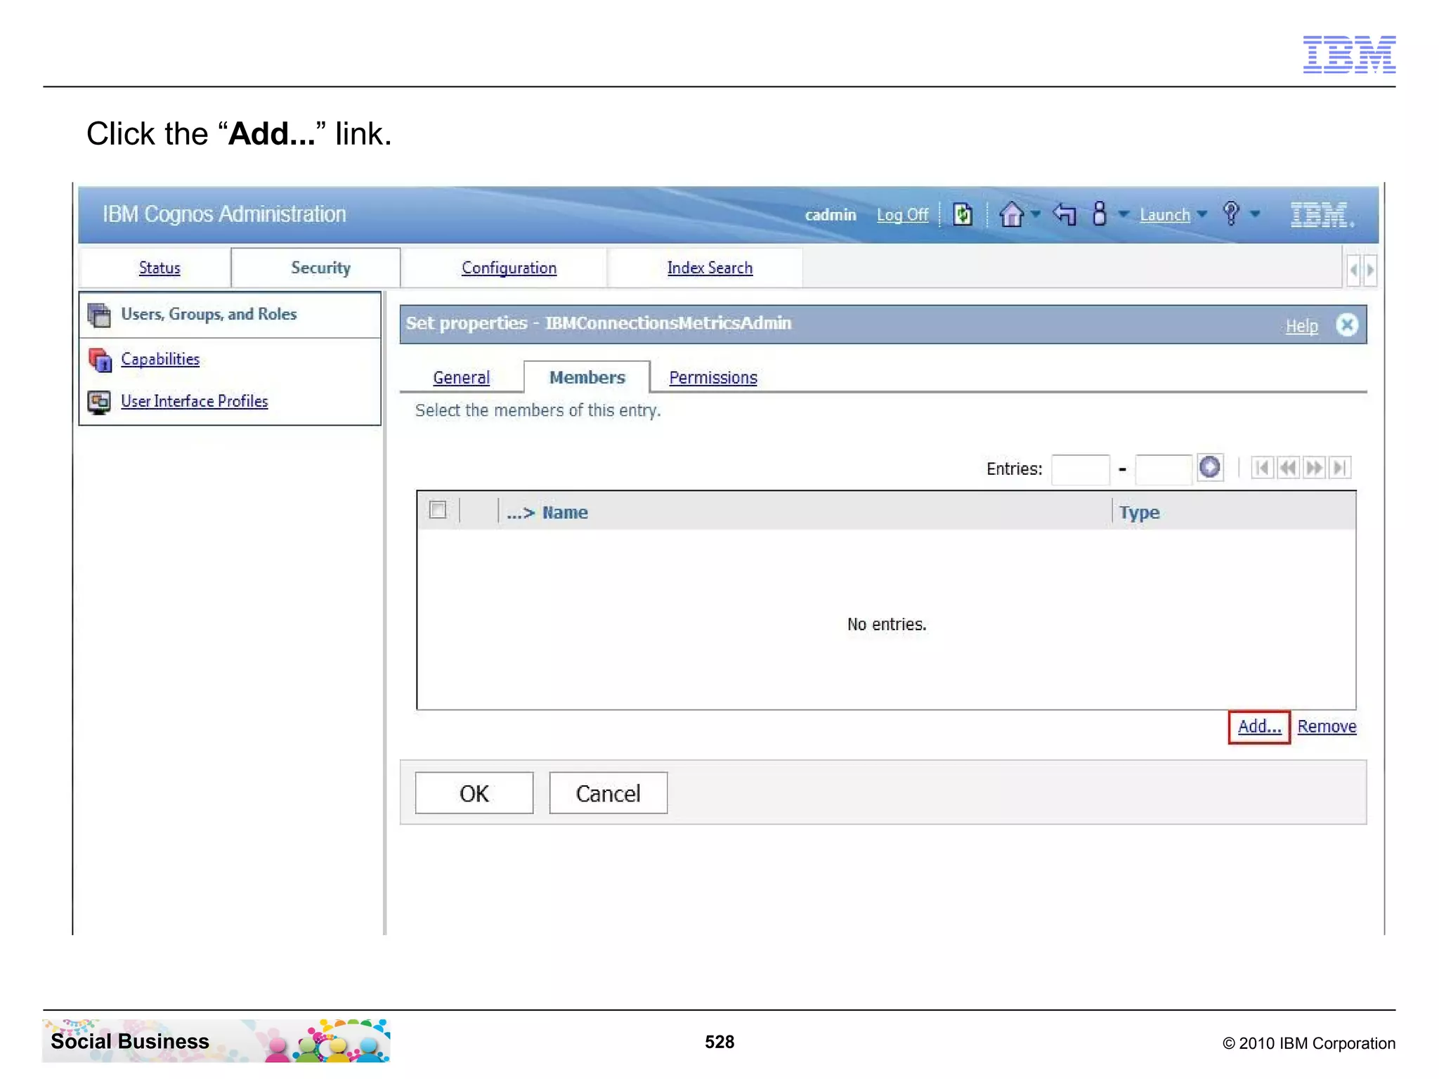Toggle the select-all checkbox in table header
This screenshot has width=1439, height=1079.
click(438, 510)
